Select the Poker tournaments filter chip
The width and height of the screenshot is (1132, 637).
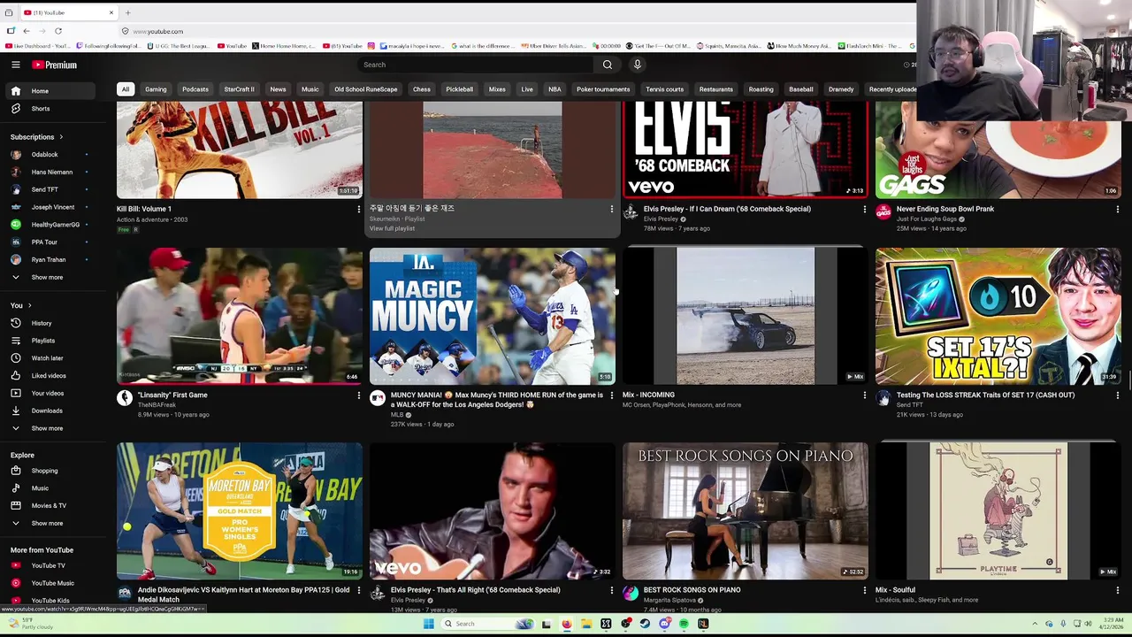pos(603,89)
